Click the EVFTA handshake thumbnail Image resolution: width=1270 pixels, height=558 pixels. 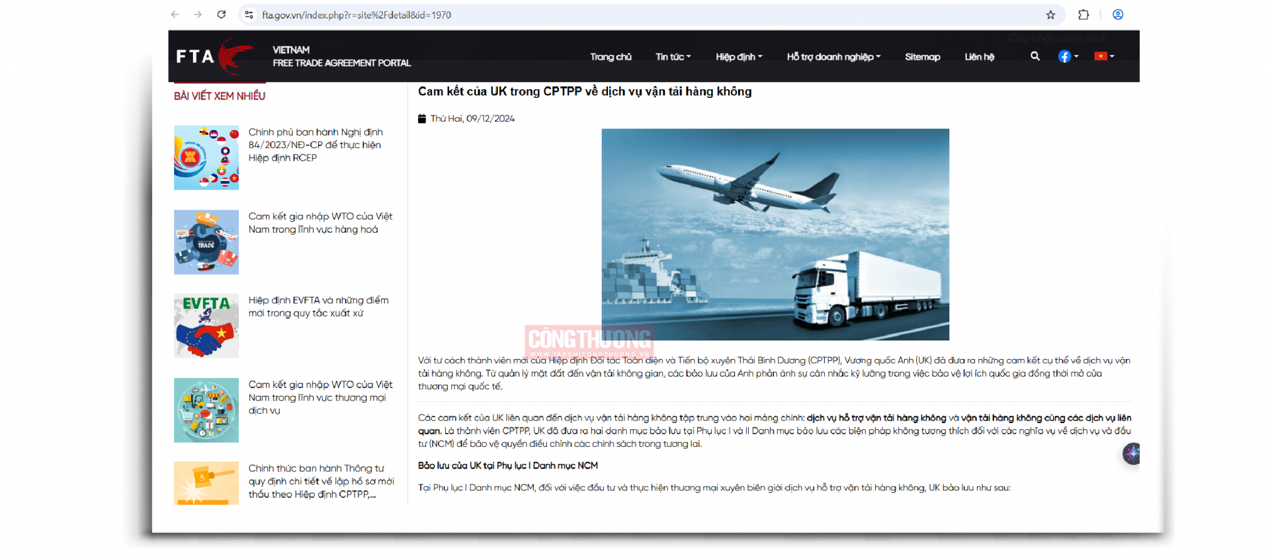(206, 326)
